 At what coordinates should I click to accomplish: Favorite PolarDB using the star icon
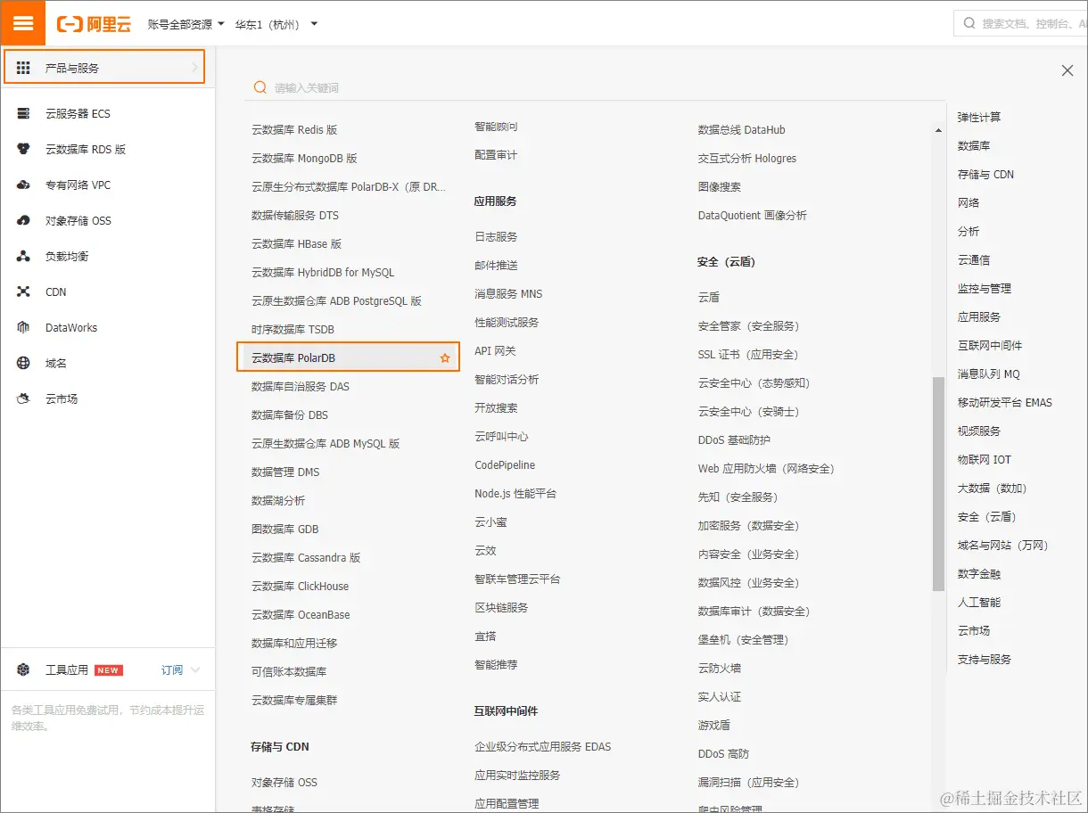(445, 357)
